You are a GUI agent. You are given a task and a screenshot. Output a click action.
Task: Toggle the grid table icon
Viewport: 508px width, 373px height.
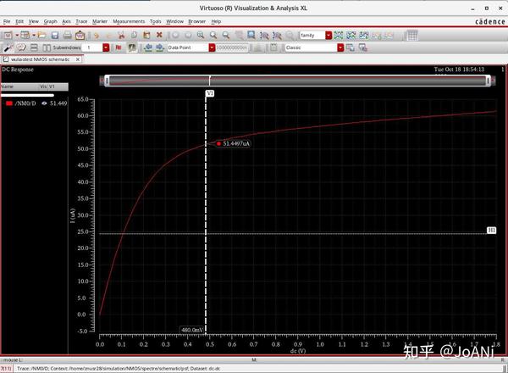[412, 35]
